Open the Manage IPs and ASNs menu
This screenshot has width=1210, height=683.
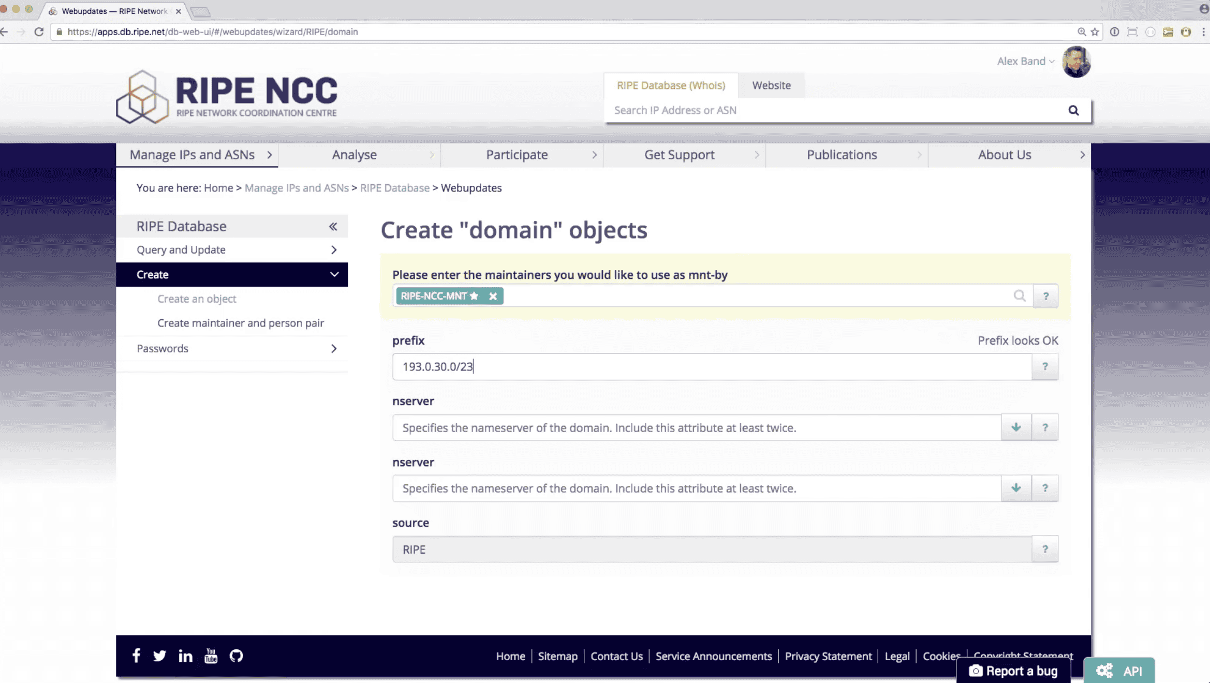tap(197, 155)
